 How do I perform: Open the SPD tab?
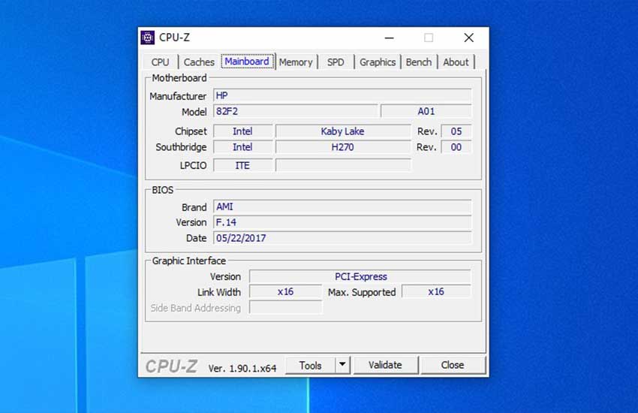coord(336,62)
